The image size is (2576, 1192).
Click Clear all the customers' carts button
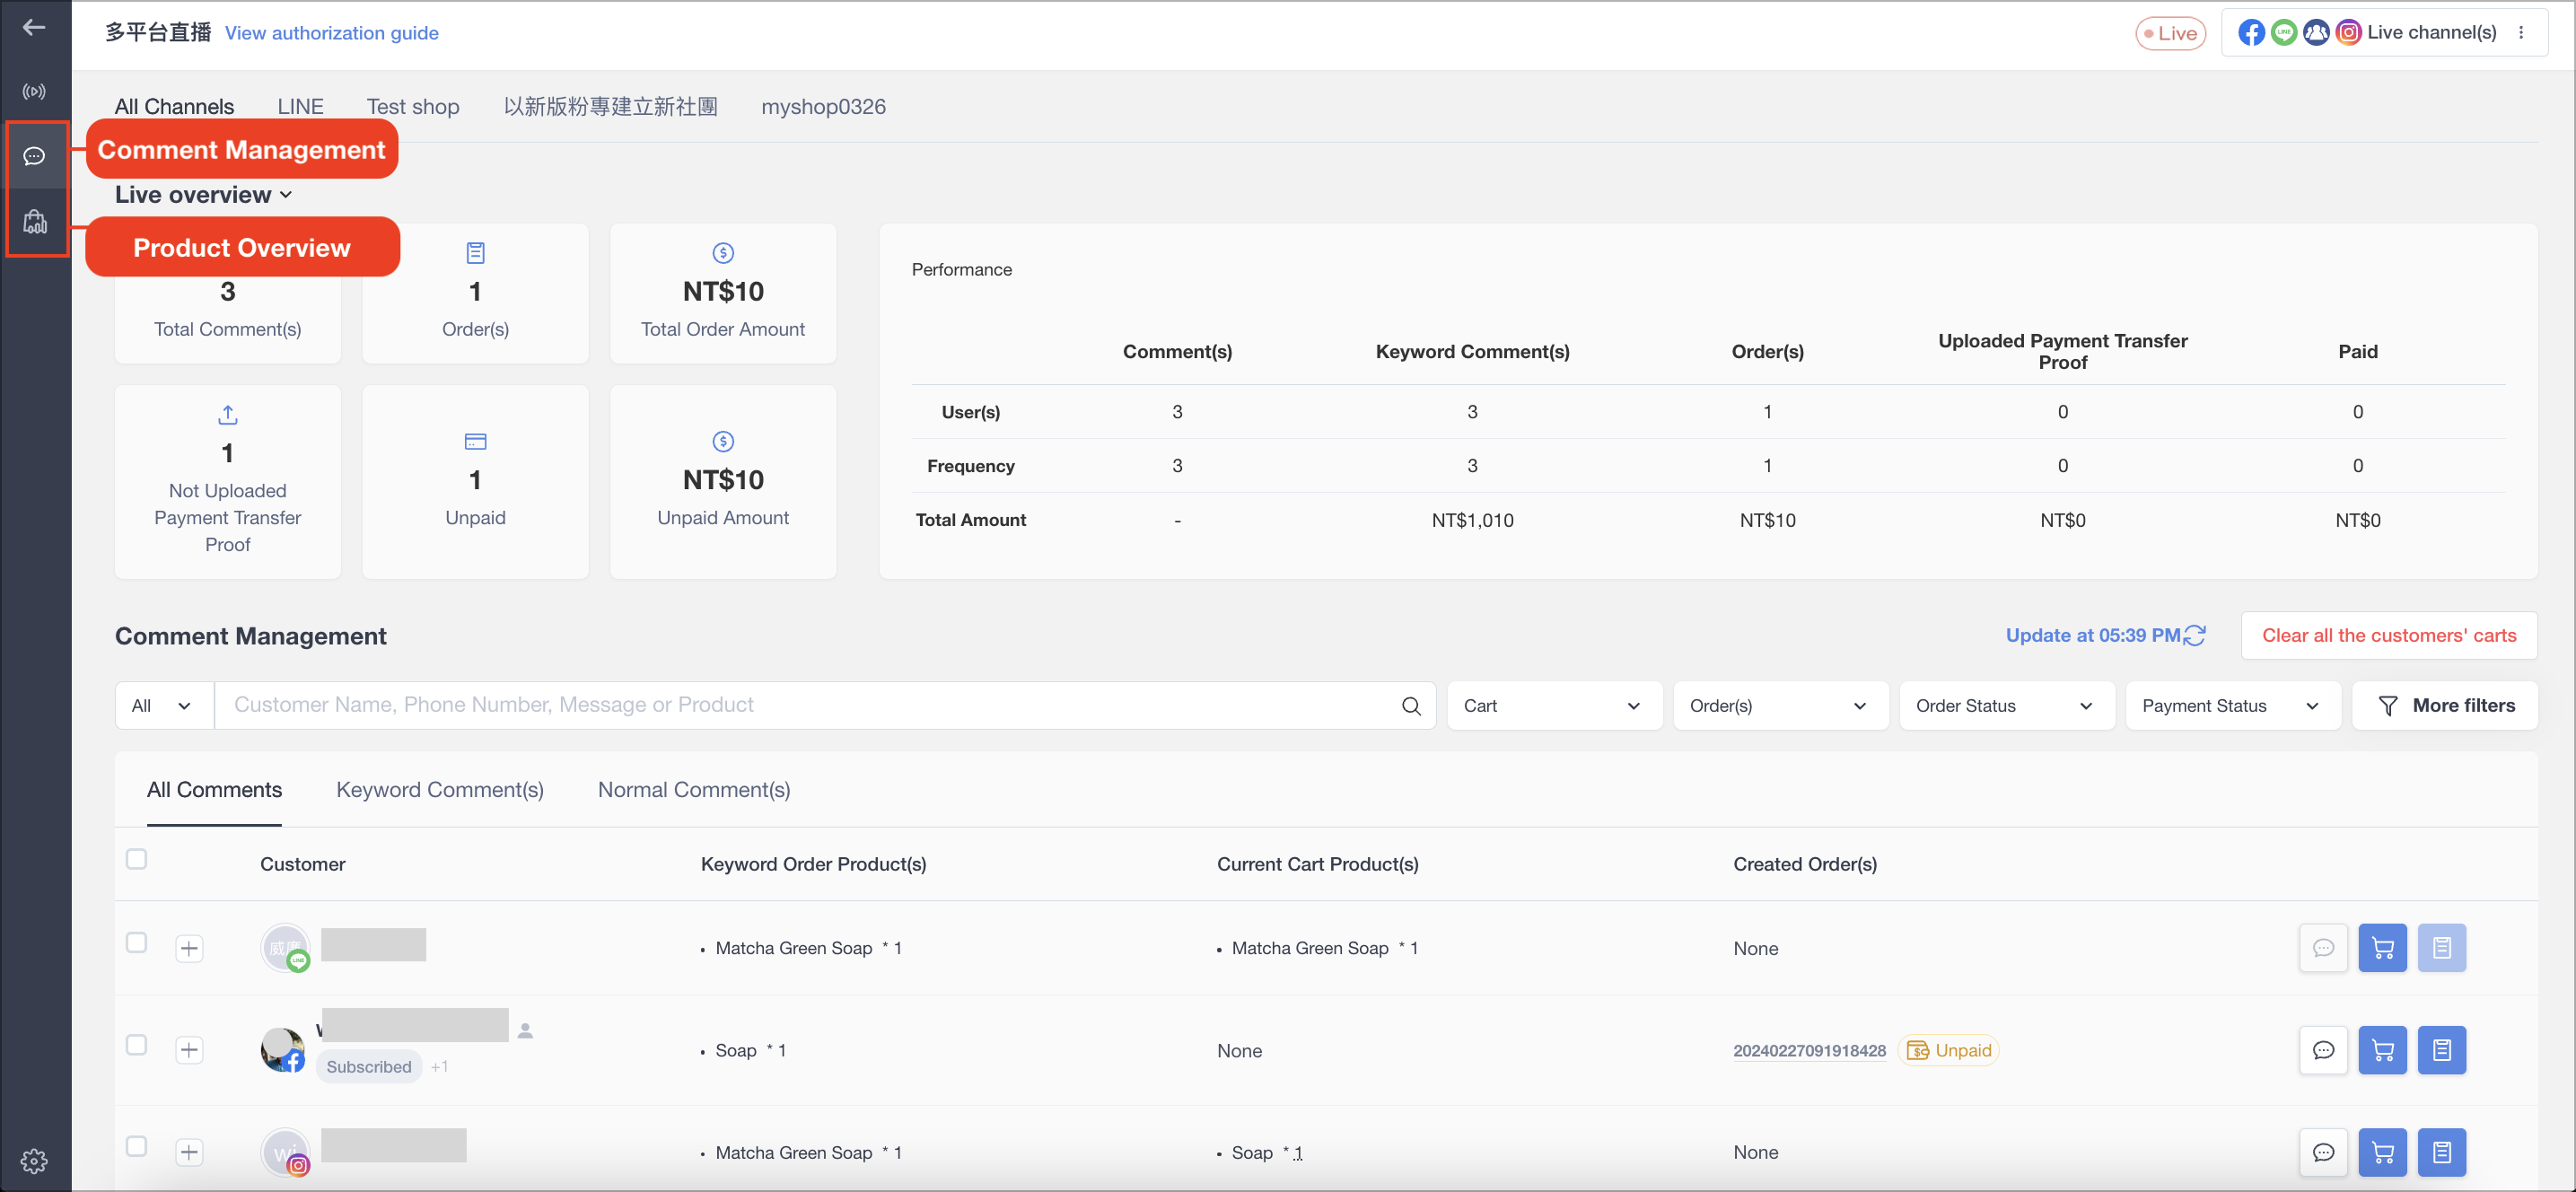[2388, 636]
